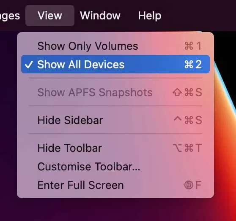Hide the sidebar from View menu

click(115, 120)
